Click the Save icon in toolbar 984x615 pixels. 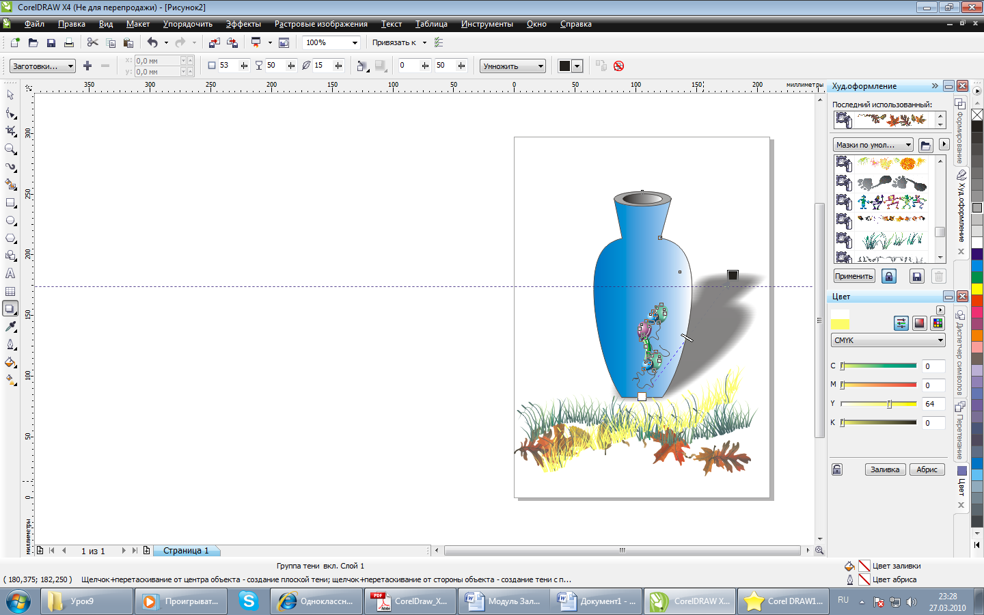coord(51,42)
